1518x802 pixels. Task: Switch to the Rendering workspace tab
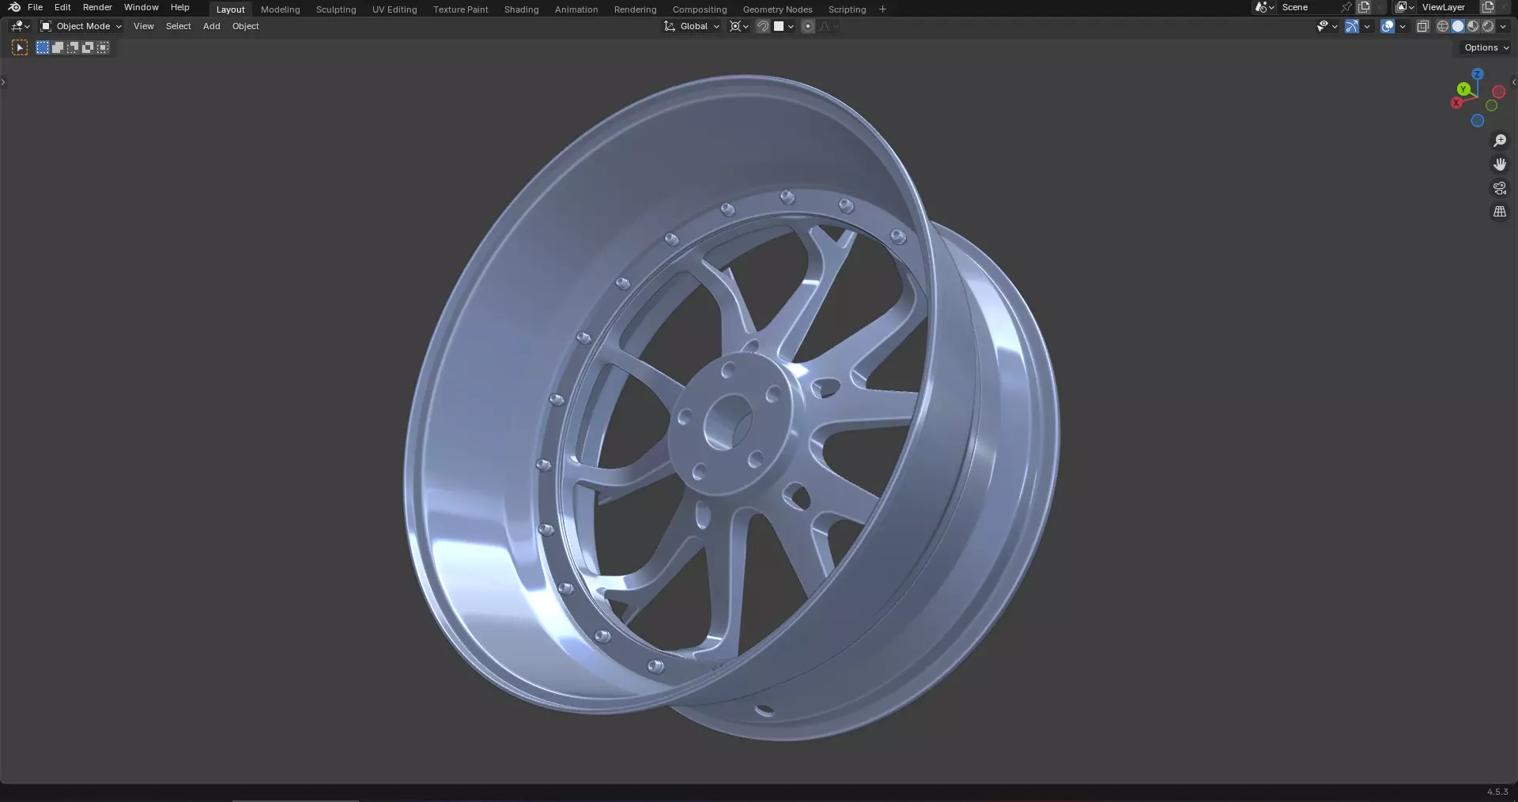coord(635,9)
